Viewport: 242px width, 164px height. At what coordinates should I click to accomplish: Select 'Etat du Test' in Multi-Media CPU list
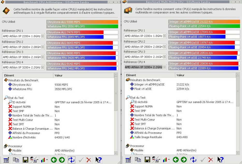click(138, 98)
